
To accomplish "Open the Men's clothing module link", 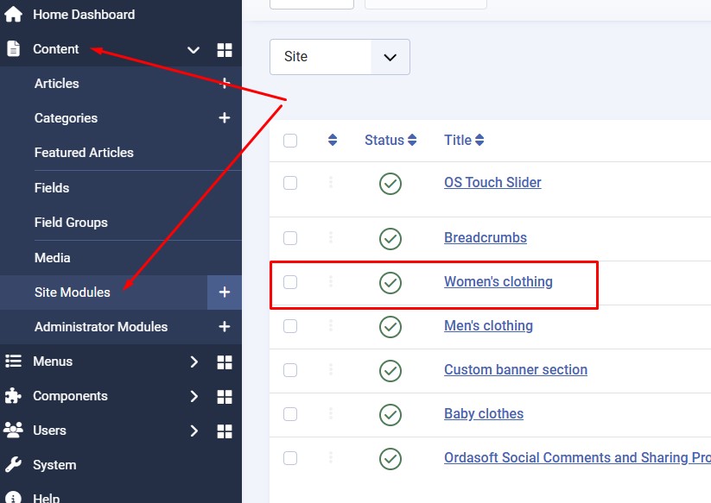I will click(488, 326).
